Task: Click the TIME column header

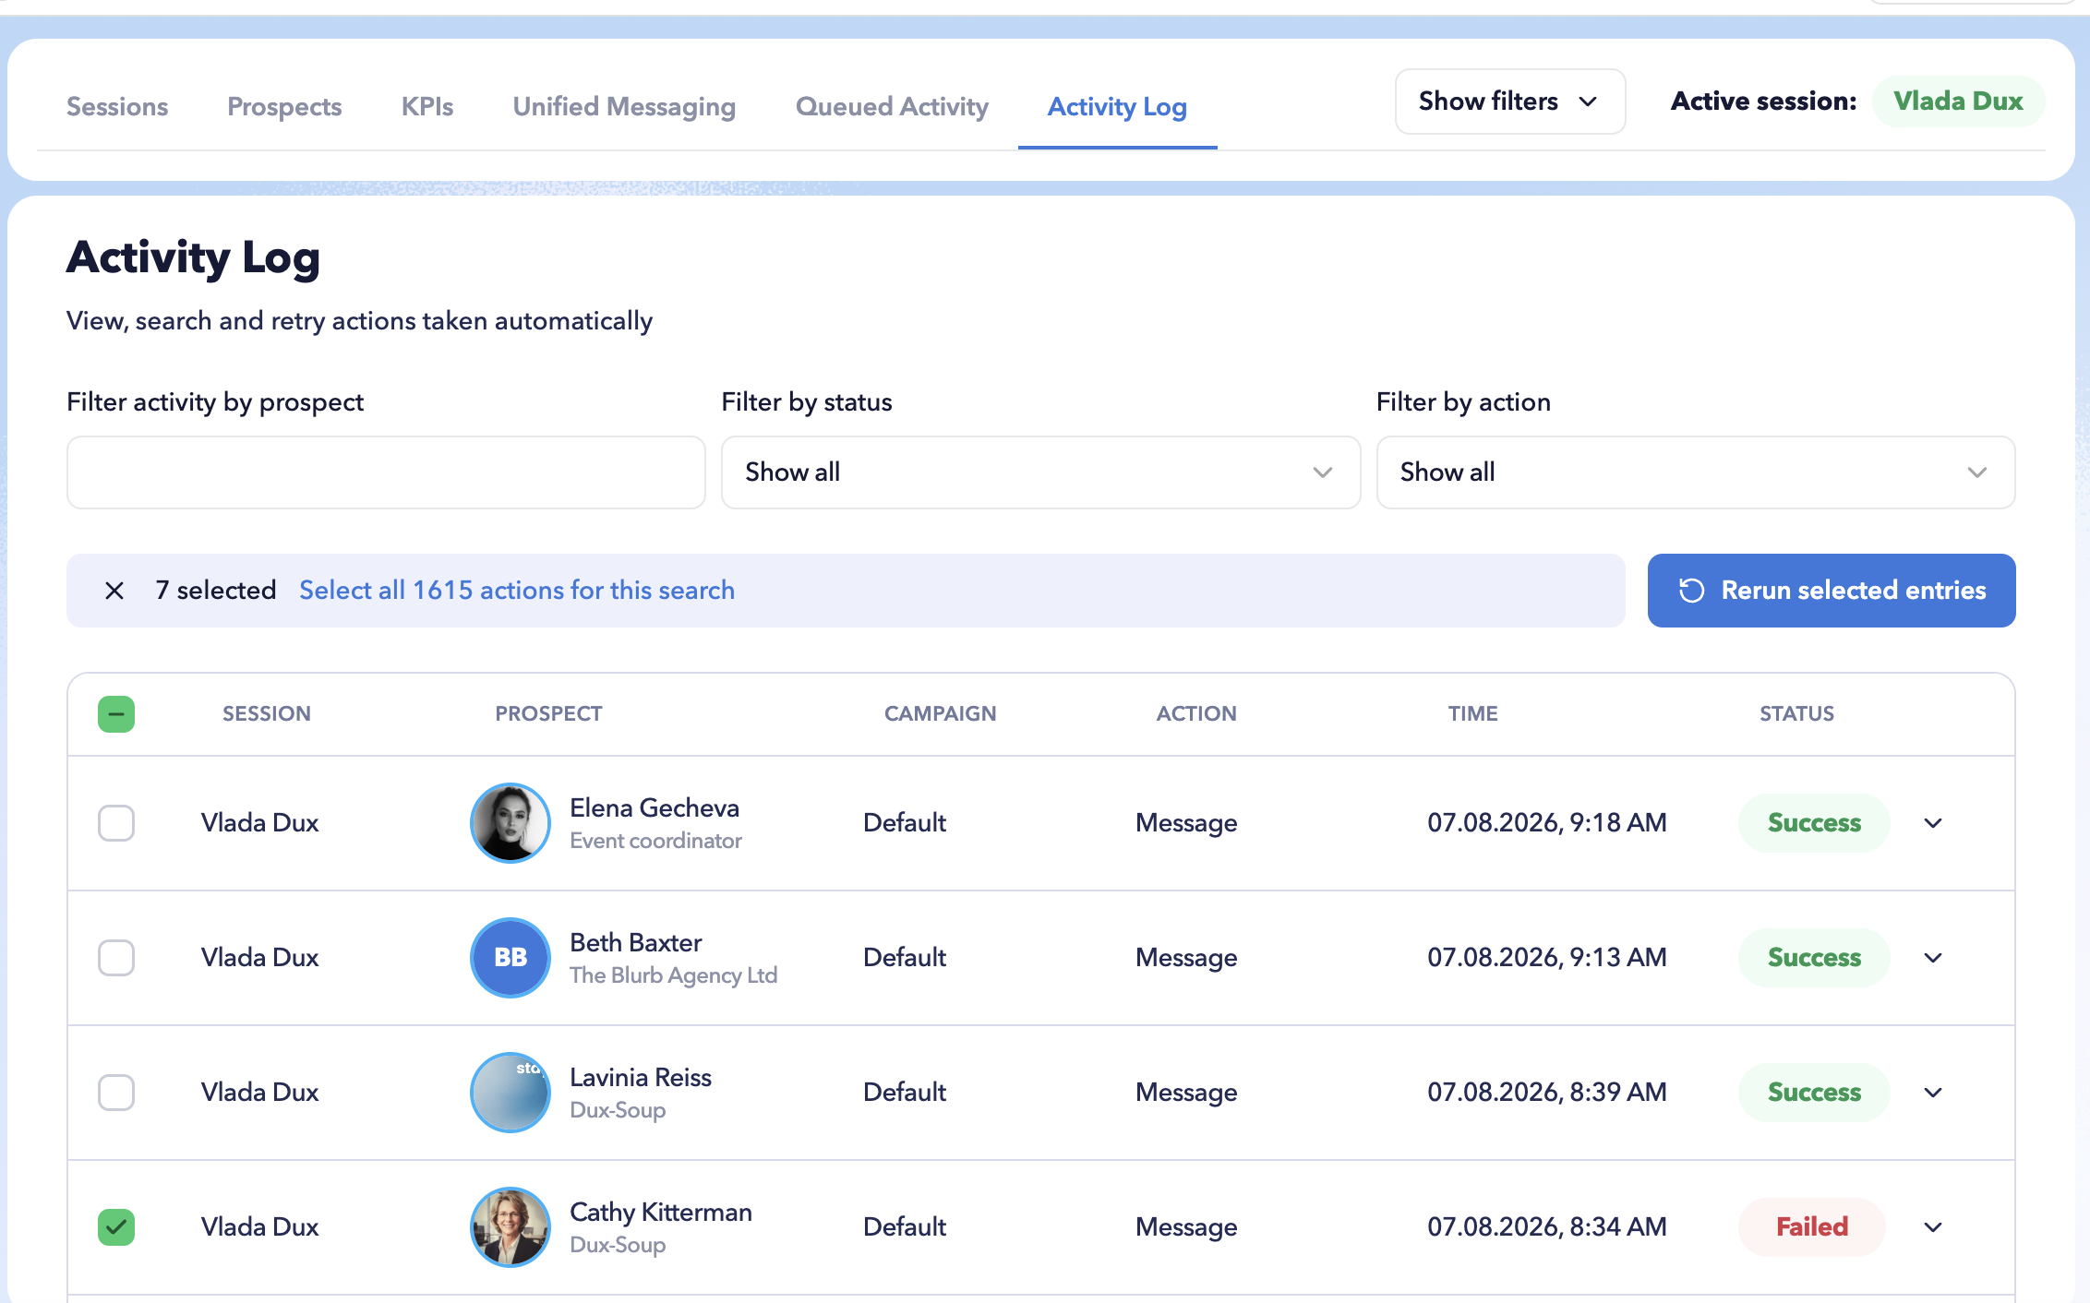Action: 1473,714
